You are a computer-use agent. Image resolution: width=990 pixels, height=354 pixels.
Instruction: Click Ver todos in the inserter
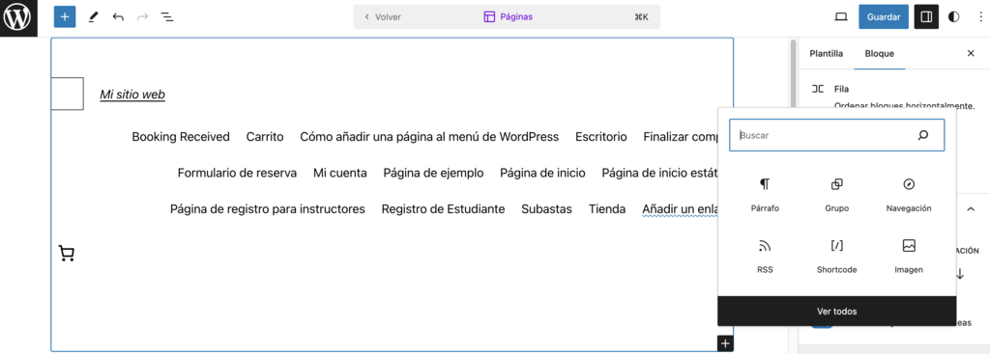(836, 312)
